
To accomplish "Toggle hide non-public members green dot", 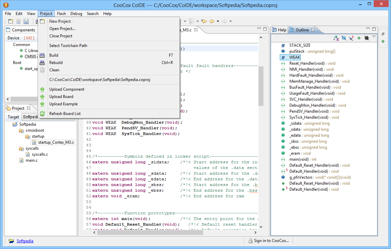I will [359, 38].
